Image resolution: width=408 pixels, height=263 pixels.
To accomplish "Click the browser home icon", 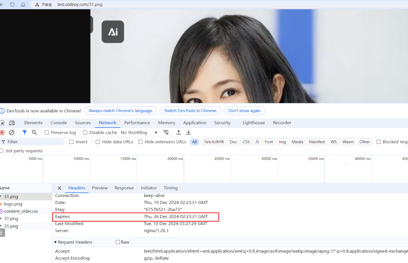I will click(x=23, y=4).
